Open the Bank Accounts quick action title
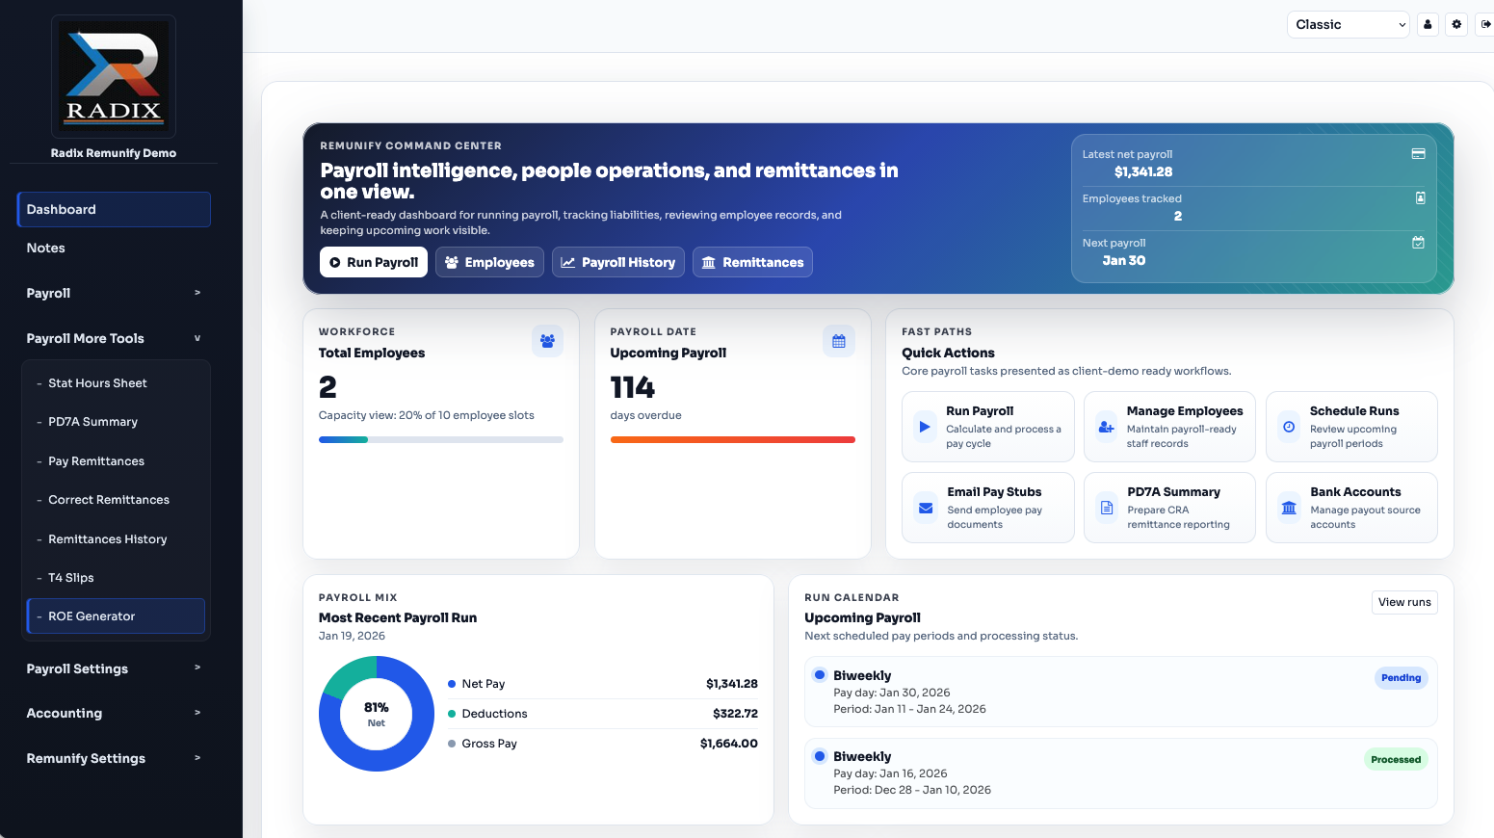1494x838 pixels. (1355, 492)
